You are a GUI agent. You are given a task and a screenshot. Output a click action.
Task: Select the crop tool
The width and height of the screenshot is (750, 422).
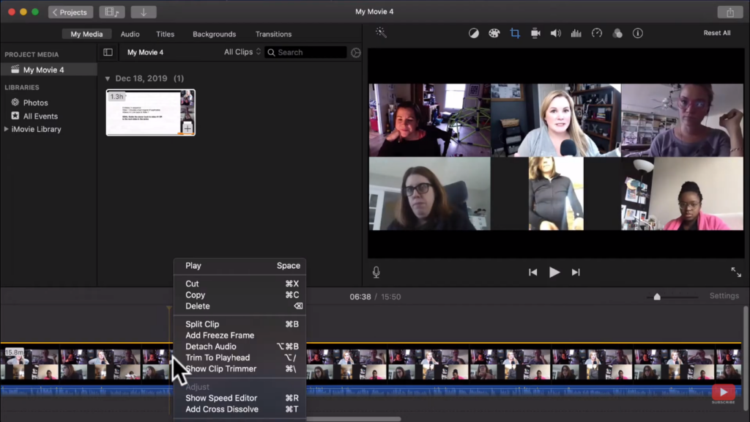[515, 33]
